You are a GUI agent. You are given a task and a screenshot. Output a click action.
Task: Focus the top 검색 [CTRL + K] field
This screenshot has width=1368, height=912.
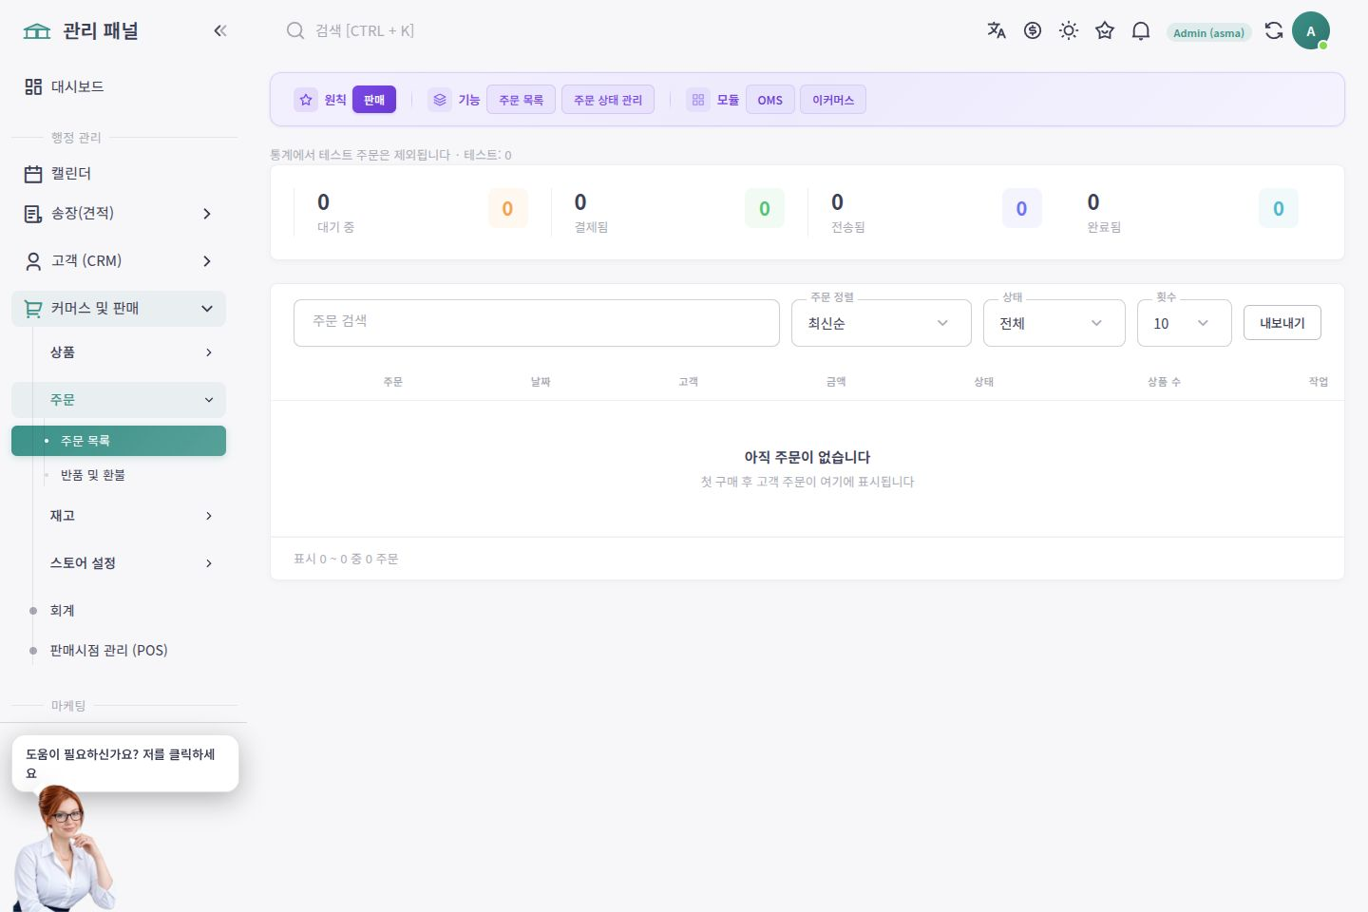pyautogui.click(x=365, y=30)
